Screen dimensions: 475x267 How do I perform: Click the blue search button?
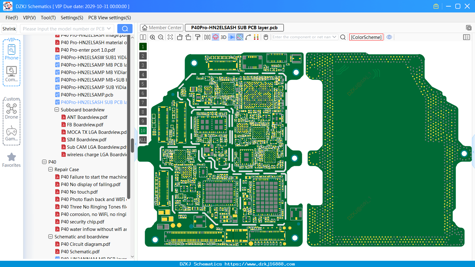click(x=125, y=29)
